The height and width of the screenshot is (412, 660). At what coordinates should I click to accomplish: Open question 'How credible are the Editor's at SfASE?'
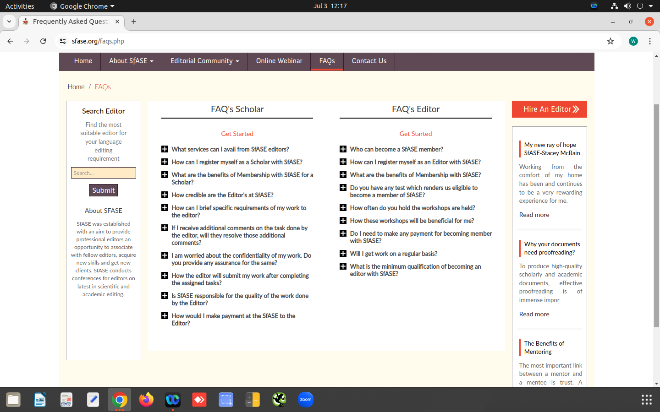pyautogui.click(x=222, y=195)
